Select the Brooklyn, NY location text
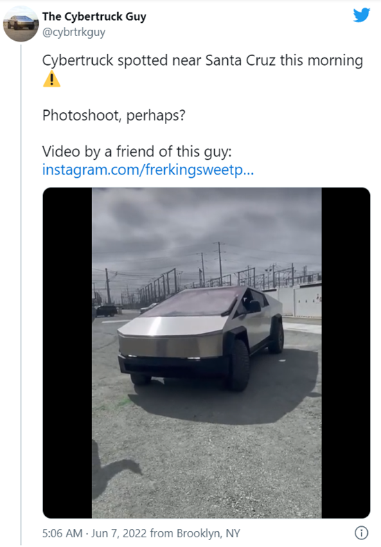Image resolution: width=381 pixels, height=547 pixels. click(x=209, y=533)
